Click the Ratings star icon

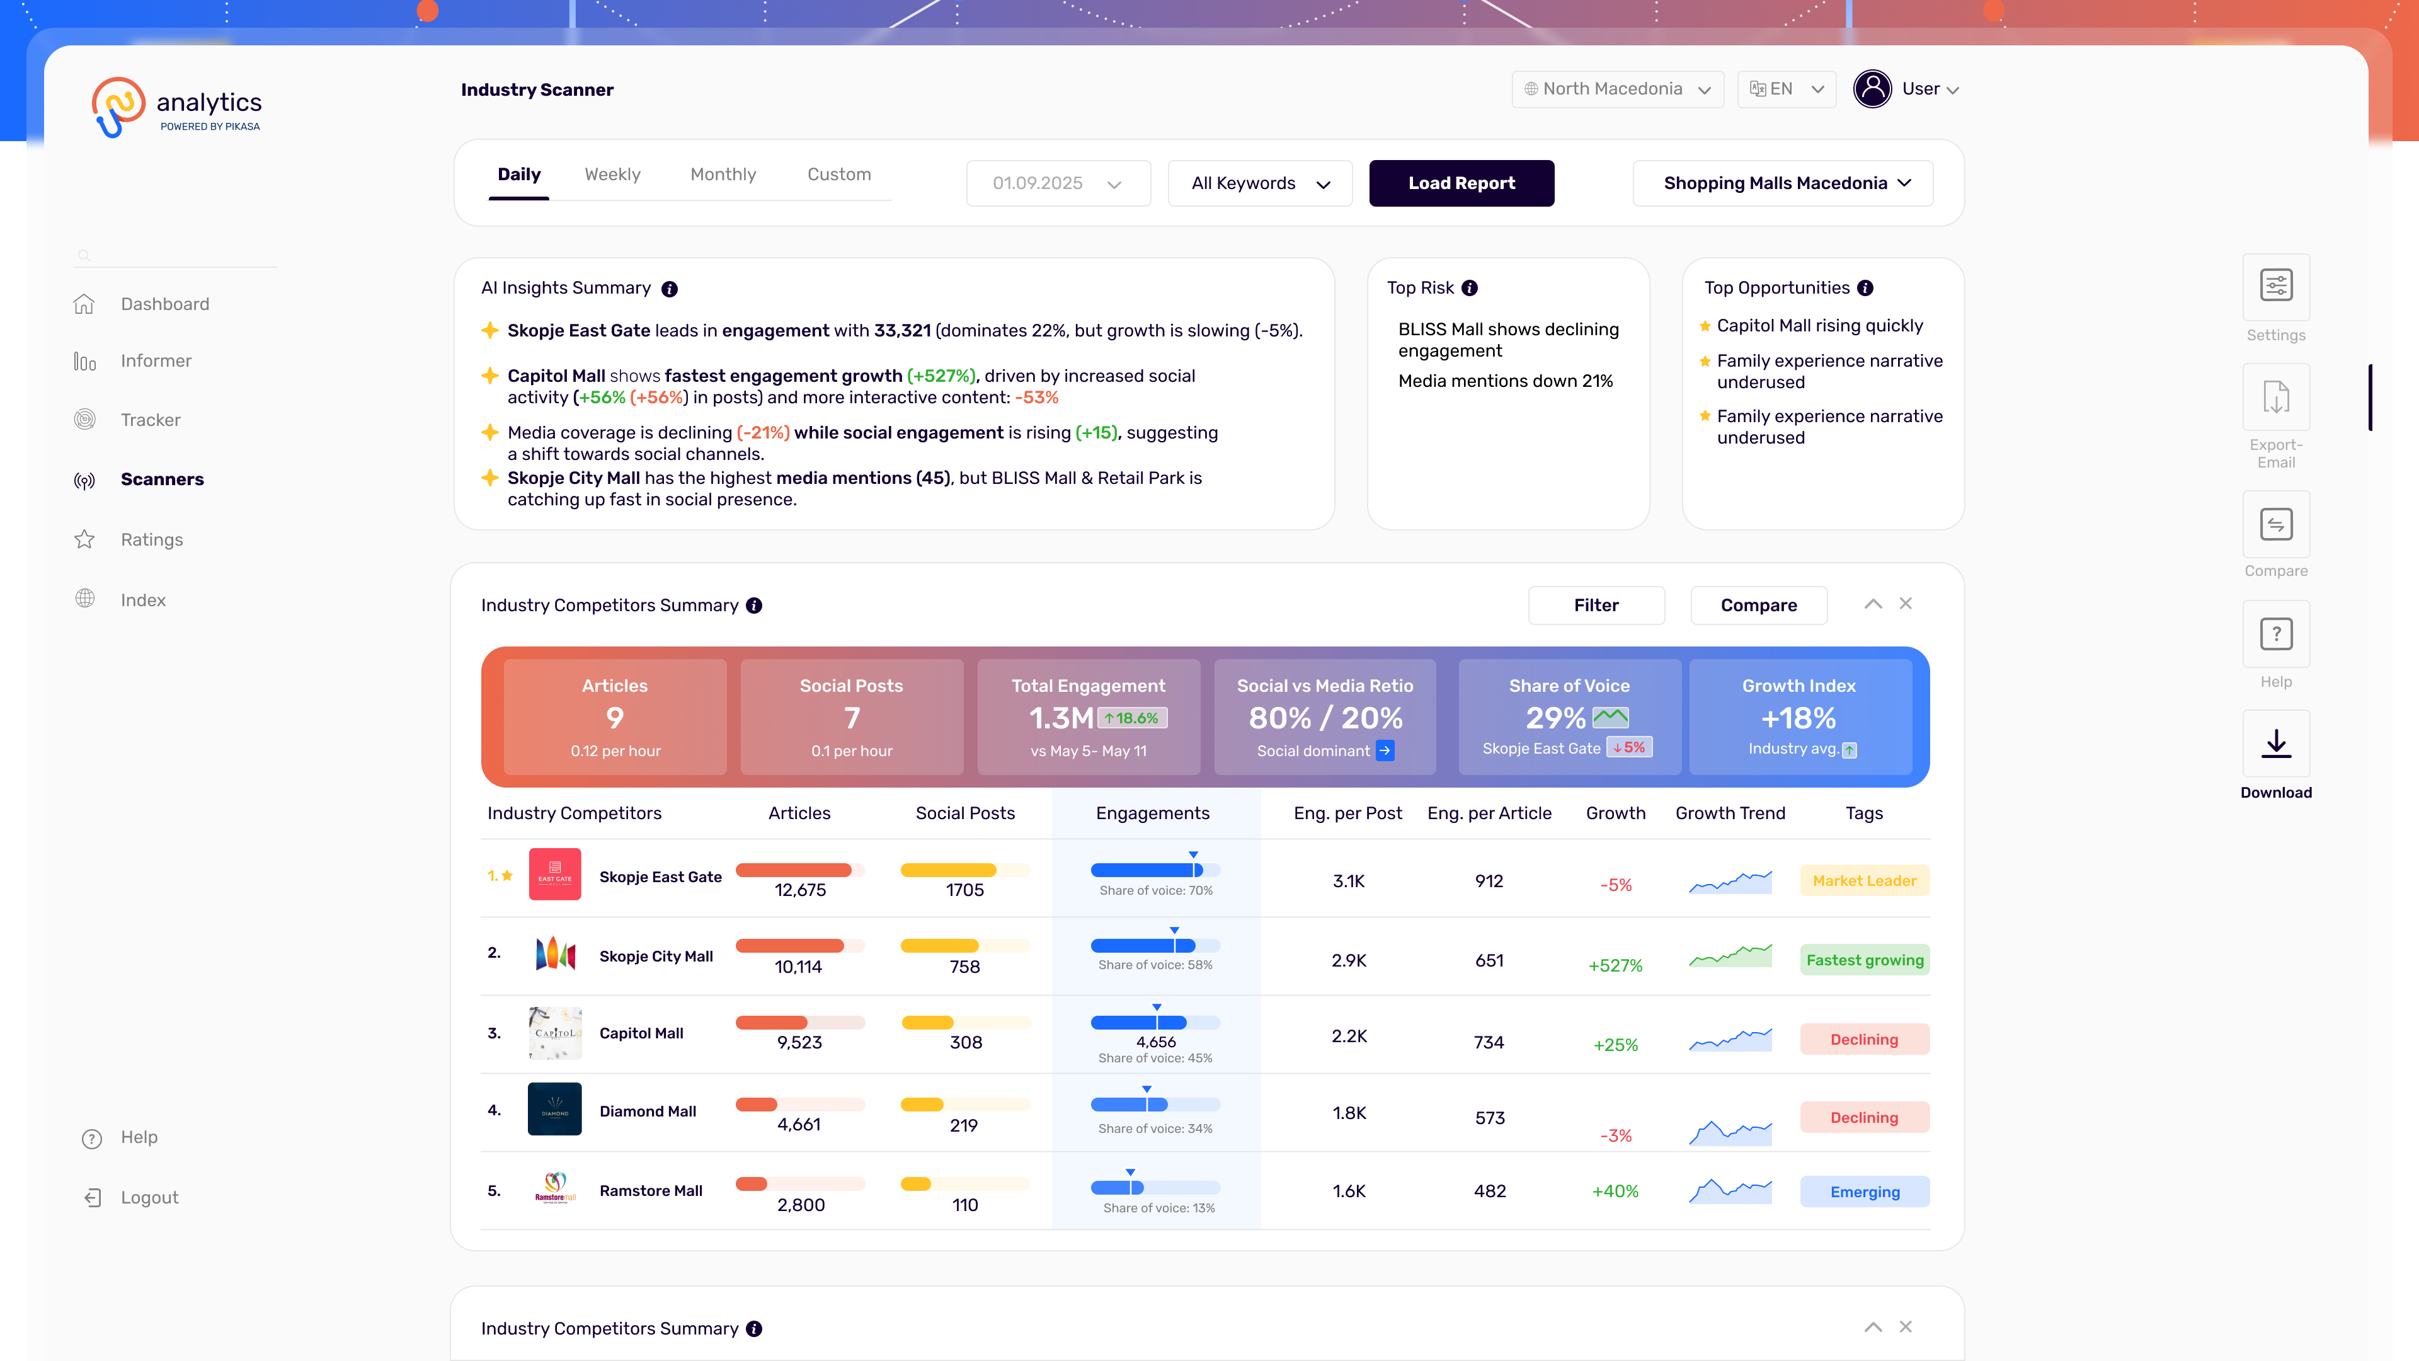point(84,539)
